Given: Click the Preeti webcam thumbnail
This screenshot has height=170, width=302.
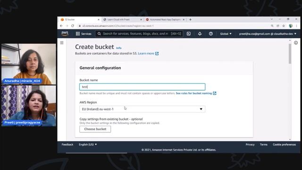Looking at the screenshot, I should pos(29,106).
